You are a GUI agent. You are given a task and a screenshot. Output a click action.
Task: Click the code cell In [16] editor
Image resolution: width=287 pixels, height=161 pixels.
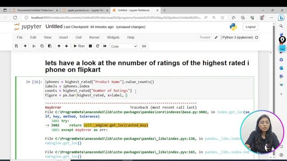[148, 89]
